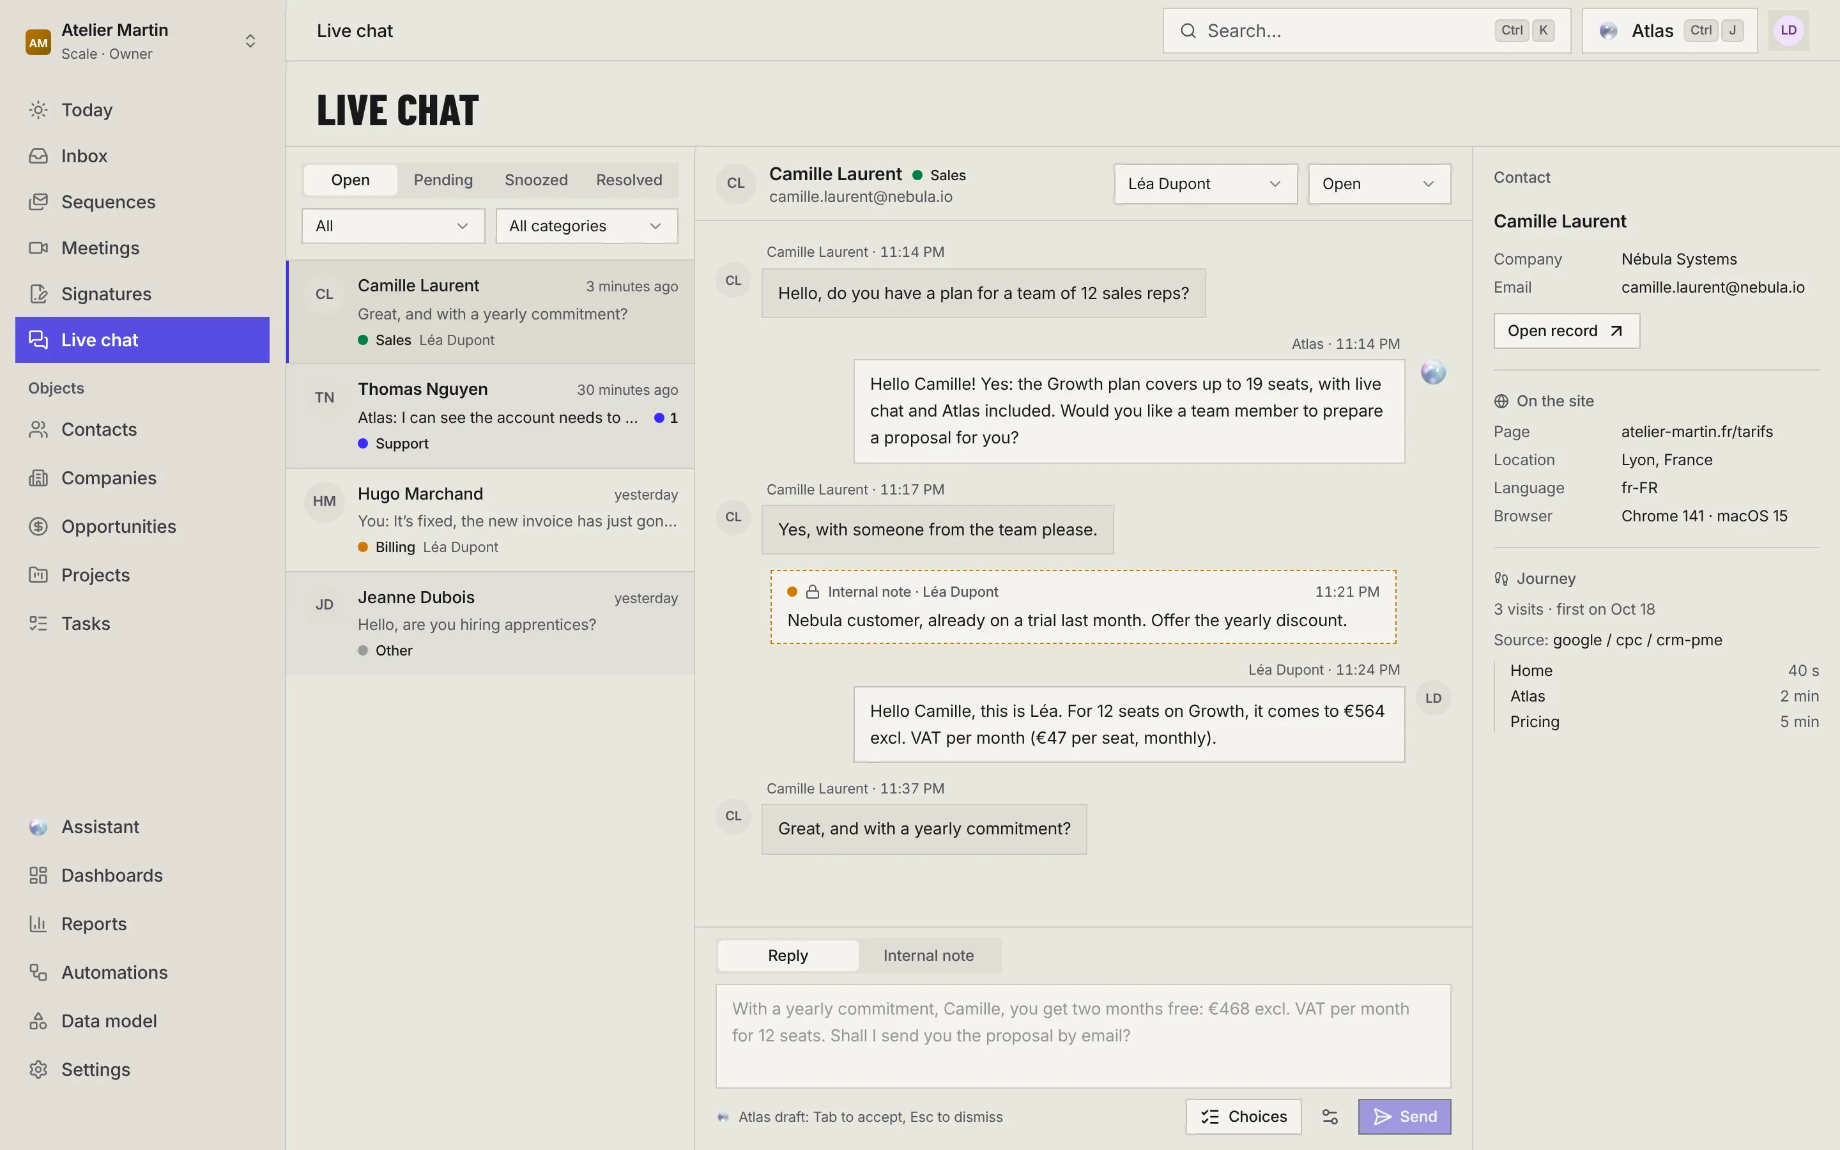Switch to the Pending conversations tab
This screenshot has width=1840, height=1150.
[x=443, y=180]
